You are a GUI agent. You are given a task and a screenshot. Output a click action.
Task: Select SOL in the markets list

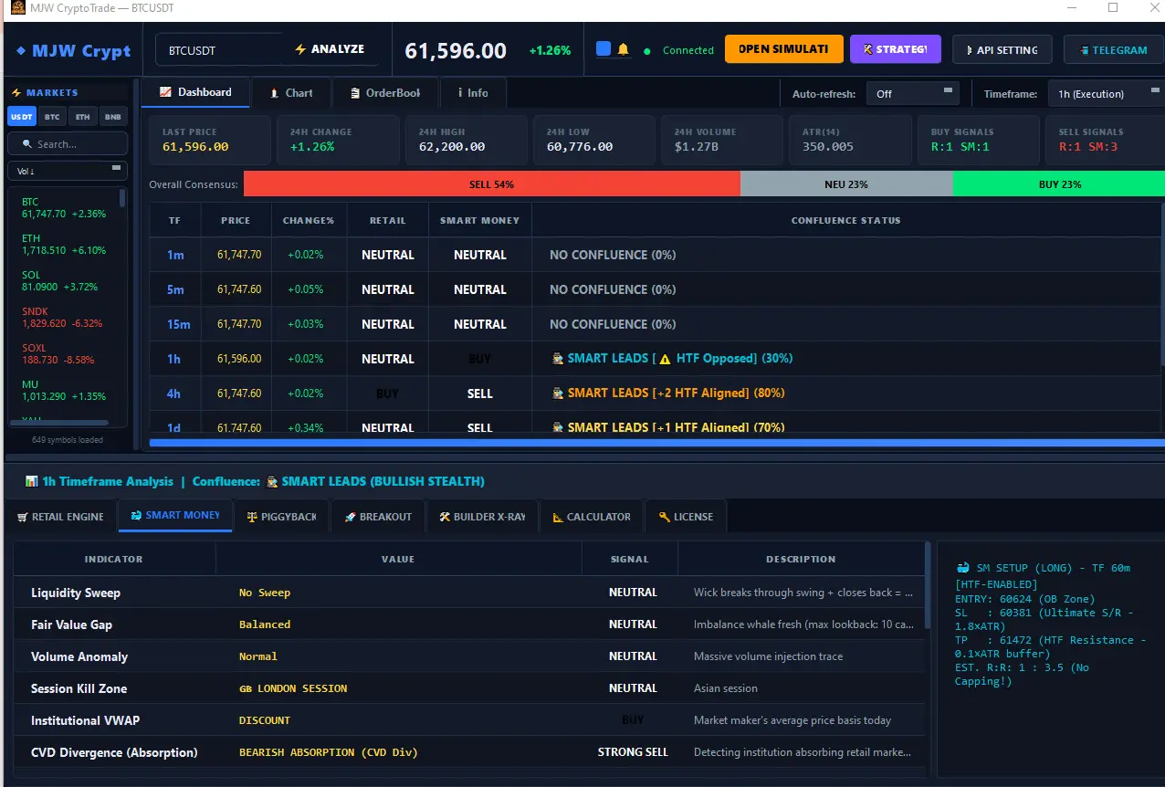tap(63, 281)
